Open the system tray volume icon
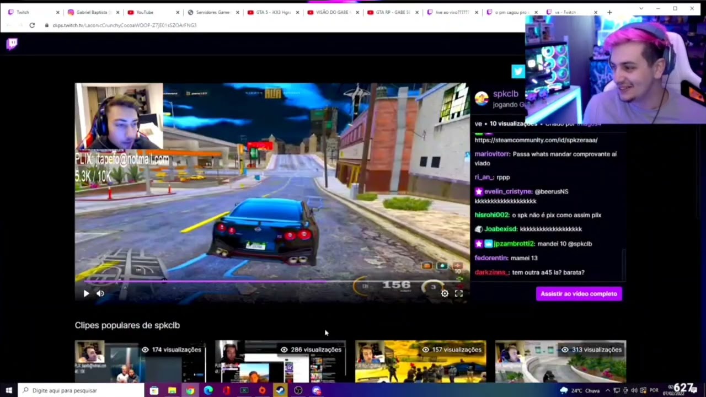Screen dimensions: 706x397 coord(634,390)
